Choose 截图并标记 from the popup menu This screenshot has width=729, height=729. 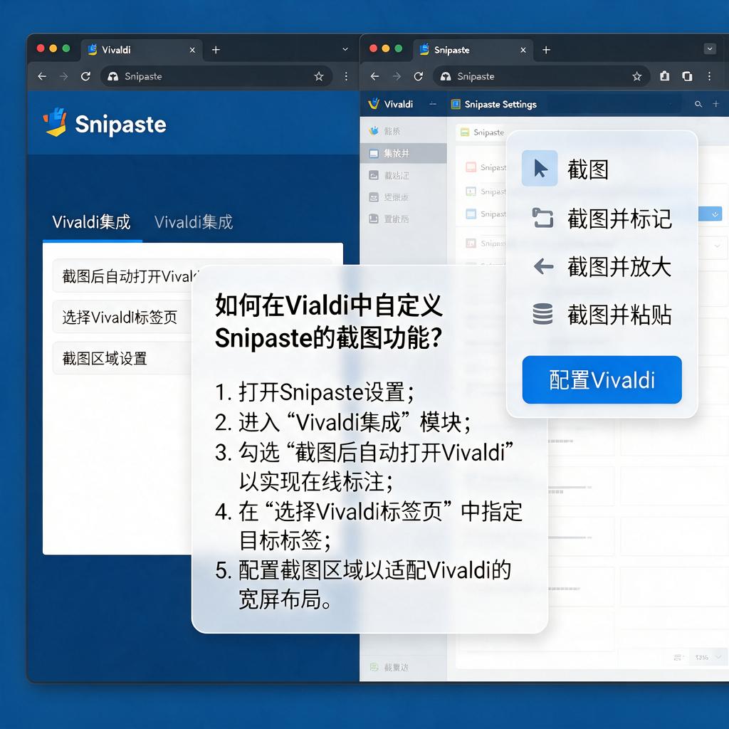(x=602, y=219)
